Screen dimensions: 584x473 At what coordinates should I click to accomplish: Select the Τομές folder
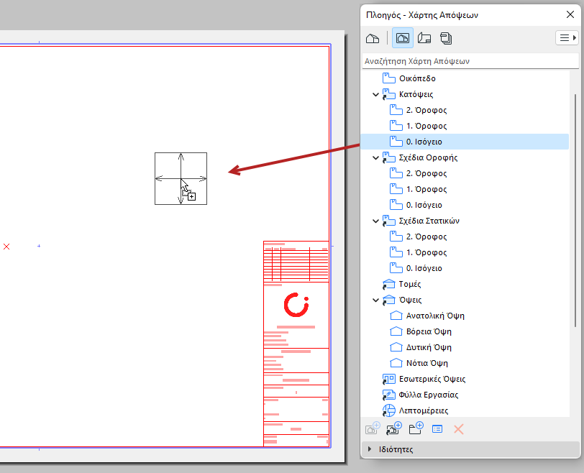pos(401,285)
